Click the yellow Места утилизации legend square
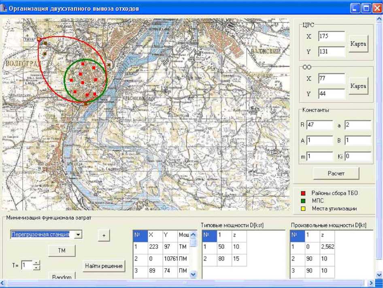Screen dimensions: 383x288 (x=303, y=209)
